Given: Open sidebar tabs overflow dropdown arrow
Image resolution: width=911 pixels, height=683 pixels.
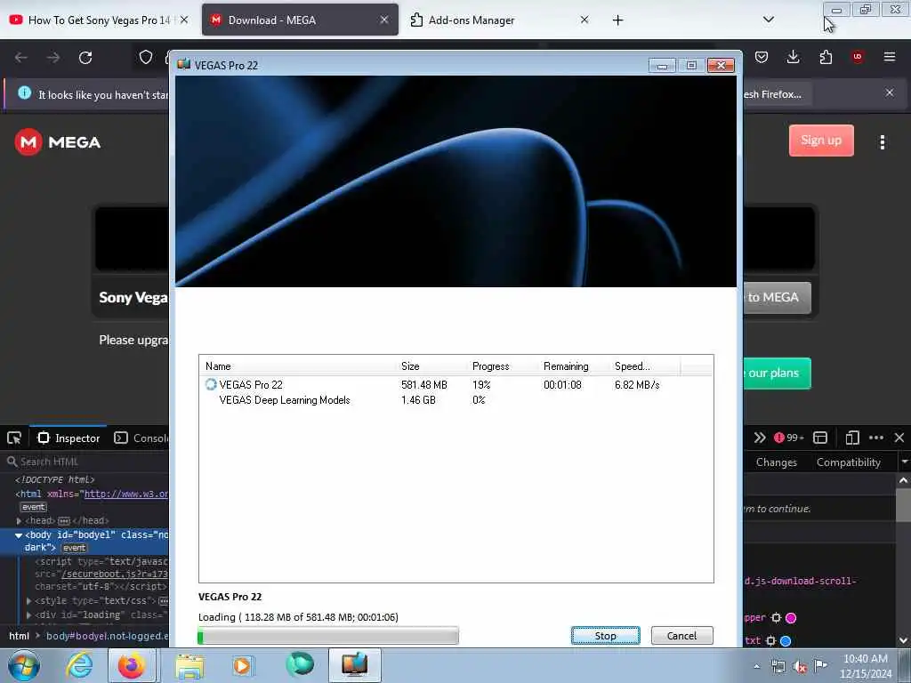Looking at the screenshot, I should pos(904,462).
